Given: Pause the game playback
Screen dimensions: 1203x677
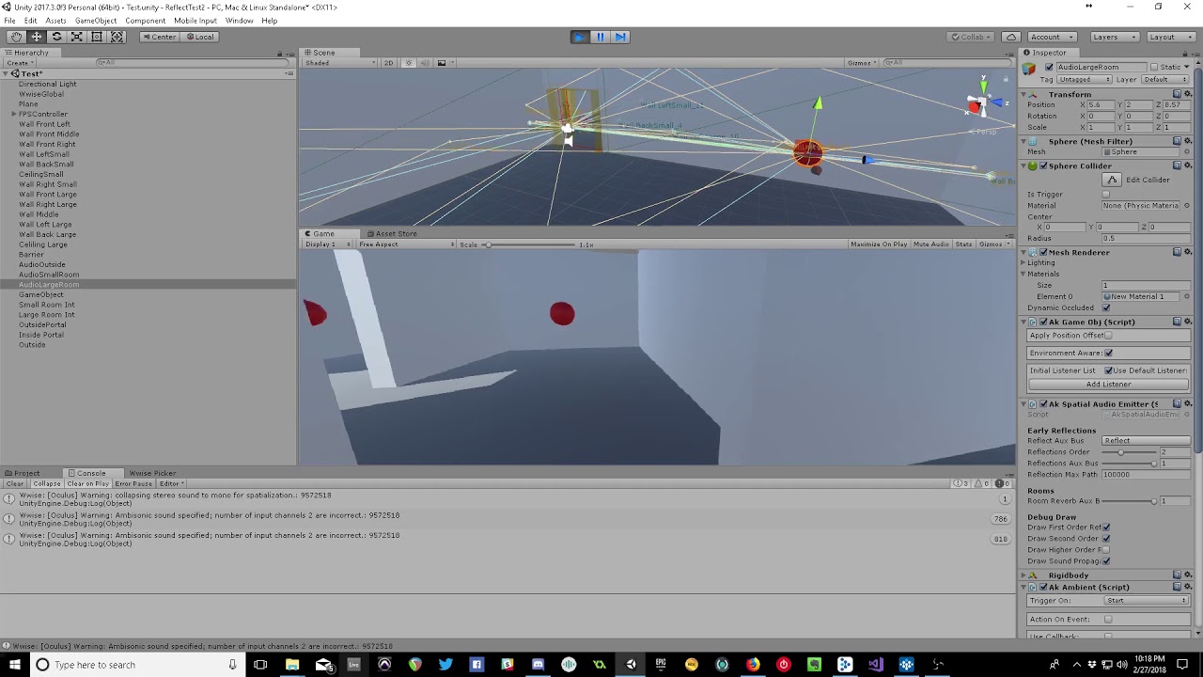Looking at the screenshot, I should click(600, 37).
